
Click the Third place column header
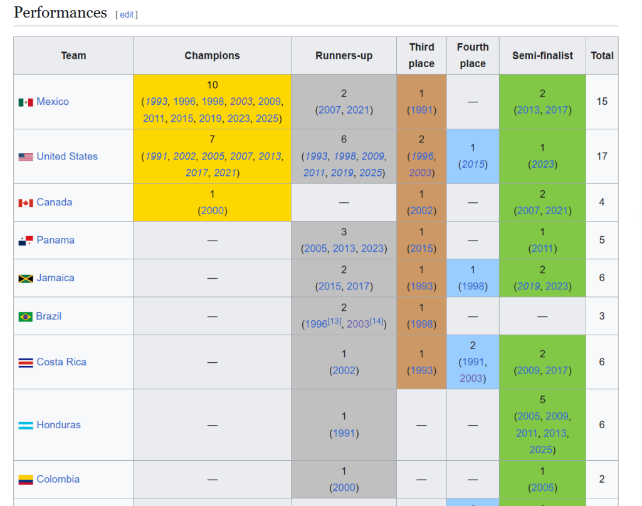tap(422, 55)
